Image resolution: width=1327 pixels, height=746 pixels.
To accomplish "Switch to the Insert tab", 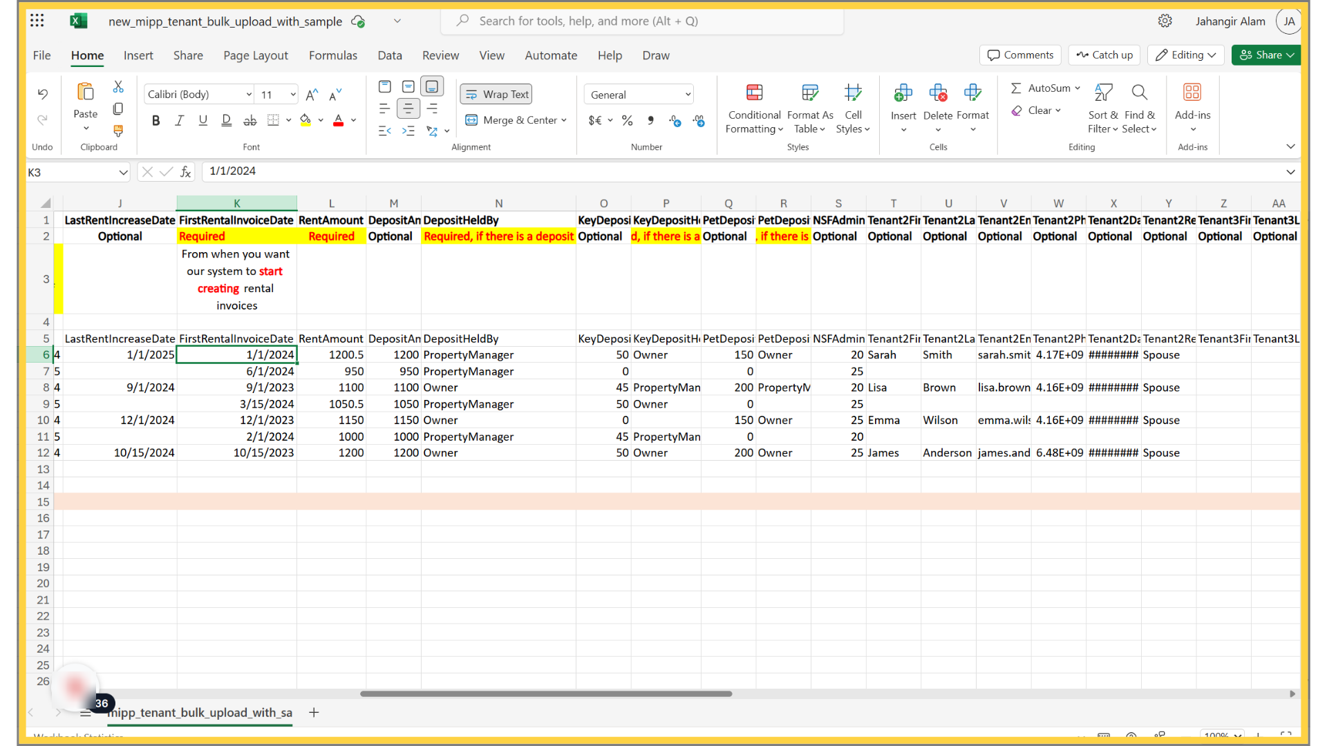I will 138,55.
